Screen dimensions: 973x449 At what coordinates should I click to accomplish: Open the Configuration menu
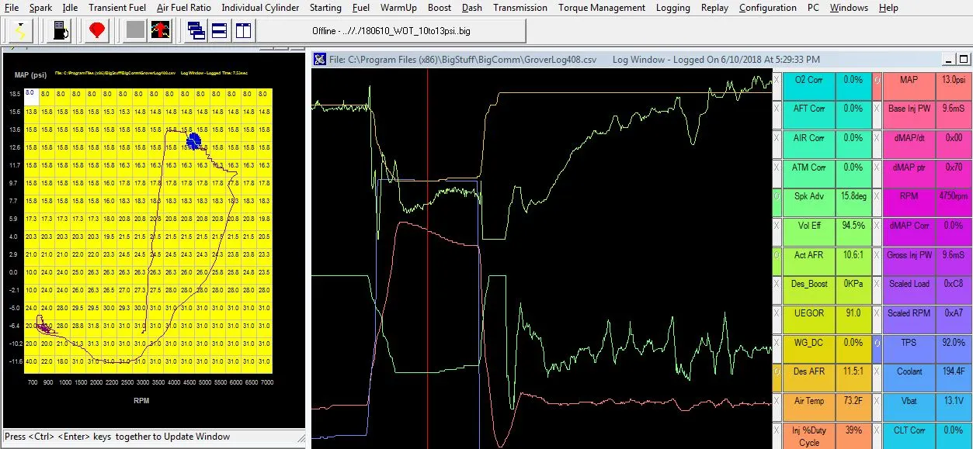[768, 8]
